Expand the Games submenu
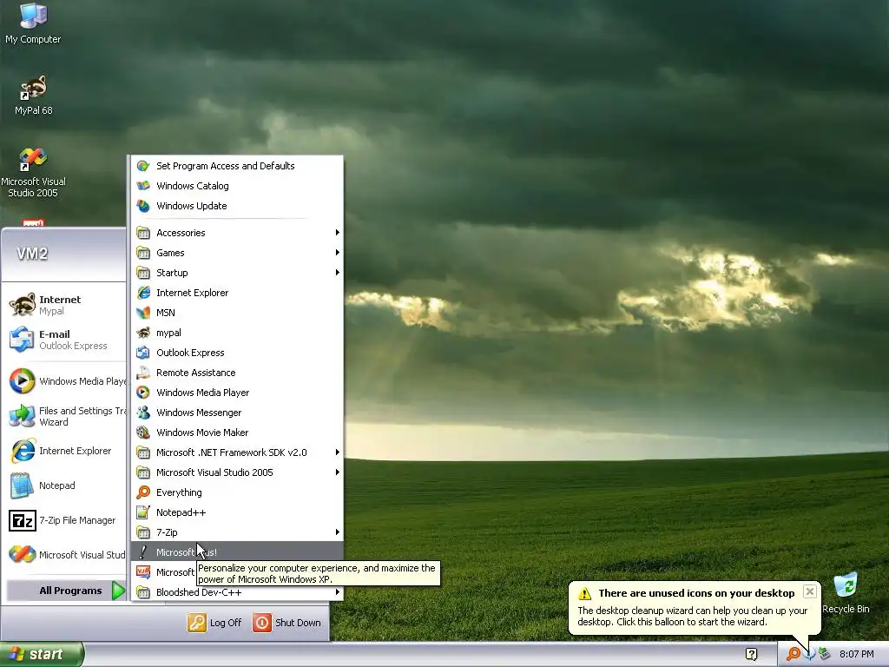 tap(237, 253)
